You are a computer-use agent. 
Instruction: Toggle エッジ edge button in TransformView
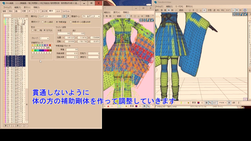[x=214, y=103]
